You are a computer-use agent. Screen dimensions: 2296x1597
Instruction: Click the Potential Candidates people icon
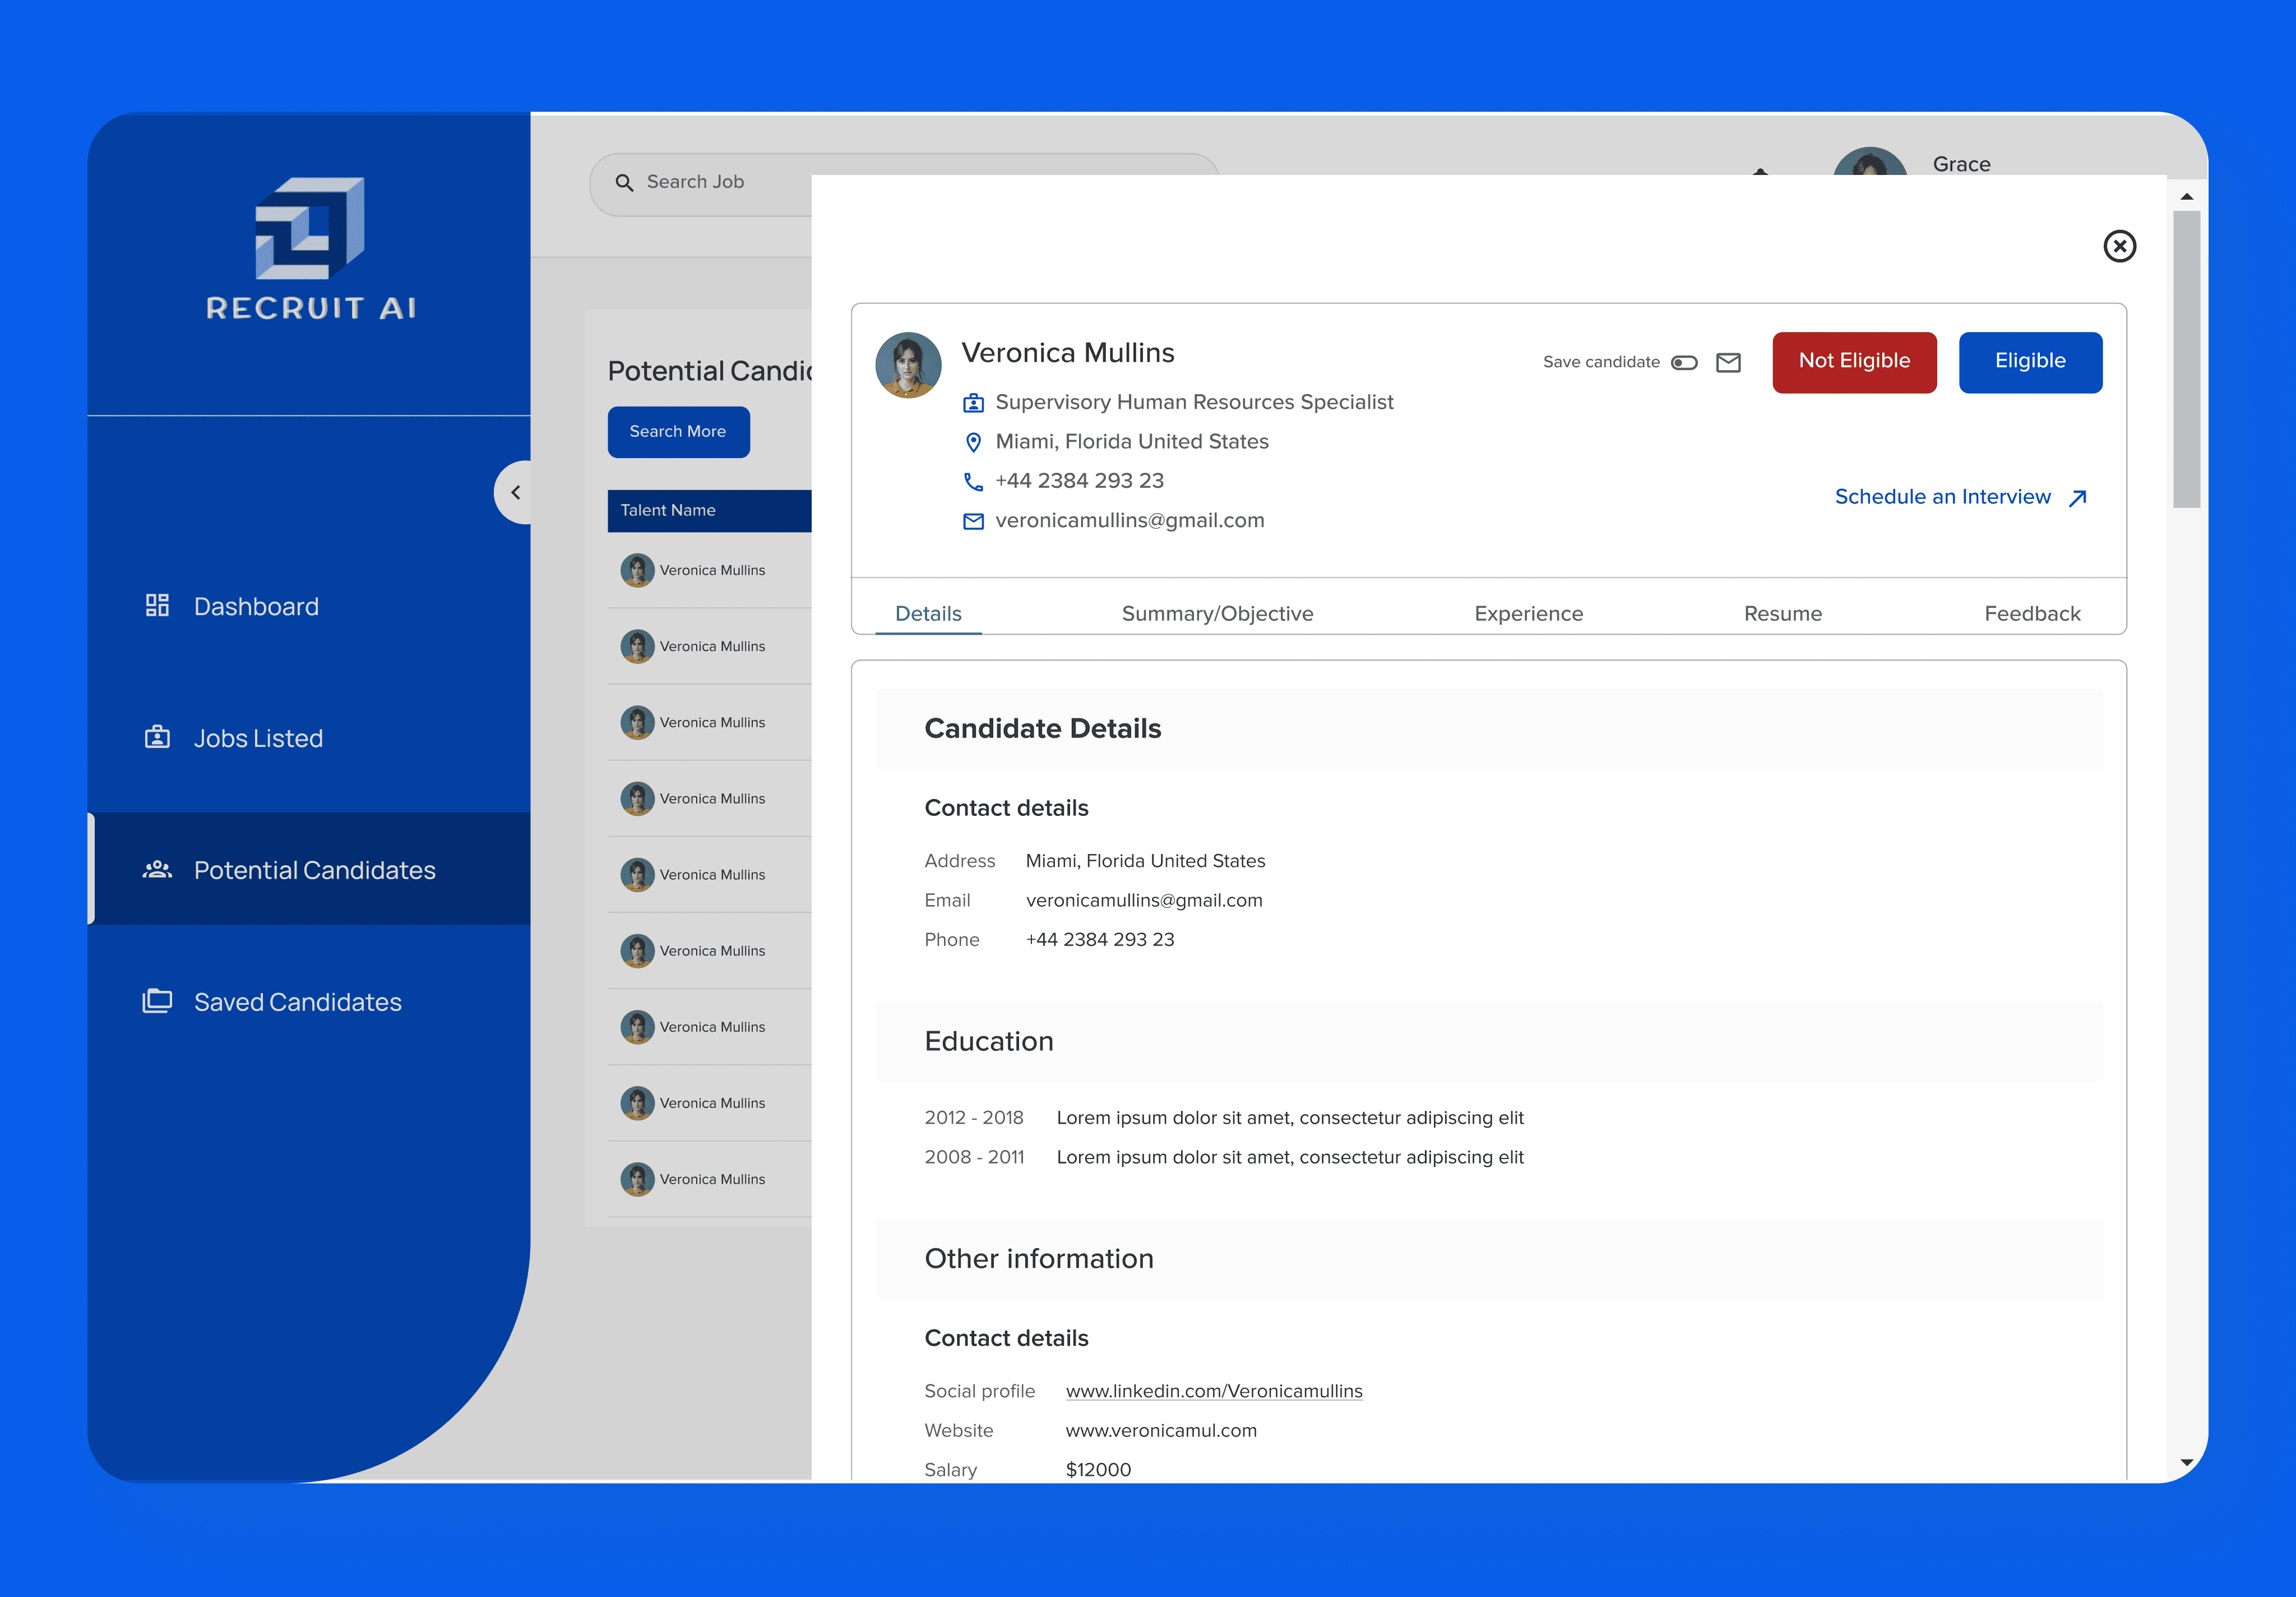pos(157,870)
